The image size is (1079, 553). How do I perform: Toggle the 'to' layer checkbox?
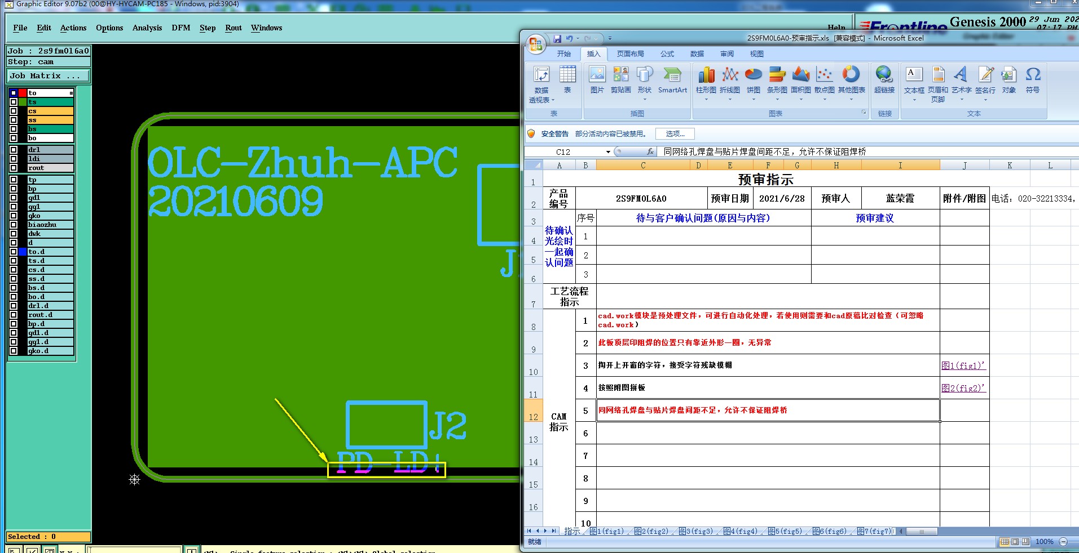tap(13, 93)
